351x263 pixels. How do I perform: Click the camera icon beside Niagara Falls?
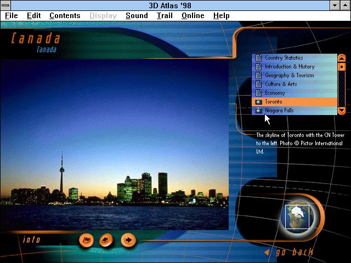click(258, 111)
